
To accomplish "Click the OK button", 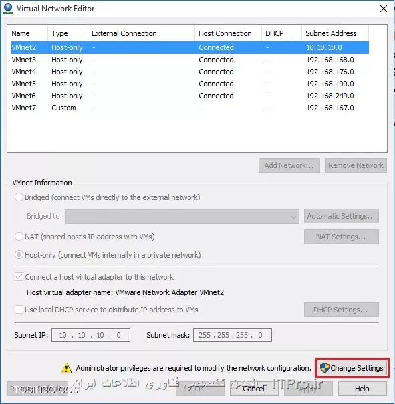I will (200, 389).
